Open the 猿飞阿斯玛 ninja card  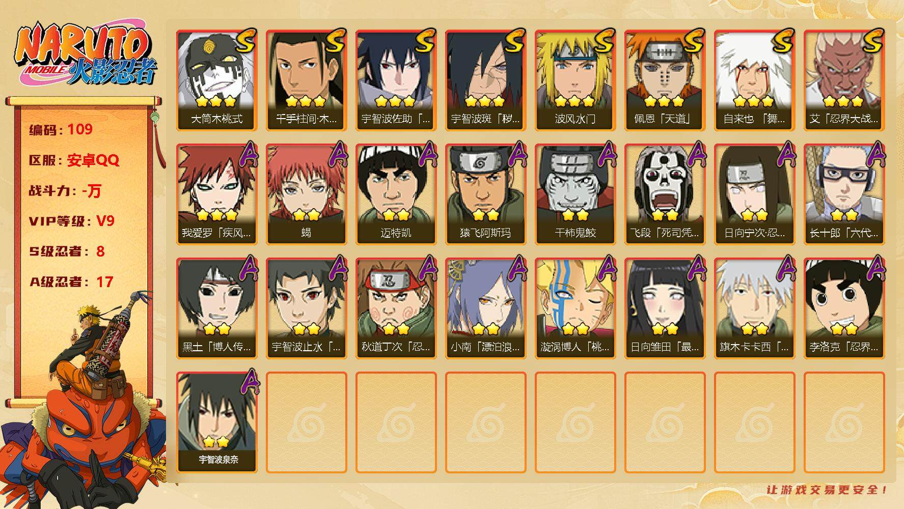coord(485,194)
